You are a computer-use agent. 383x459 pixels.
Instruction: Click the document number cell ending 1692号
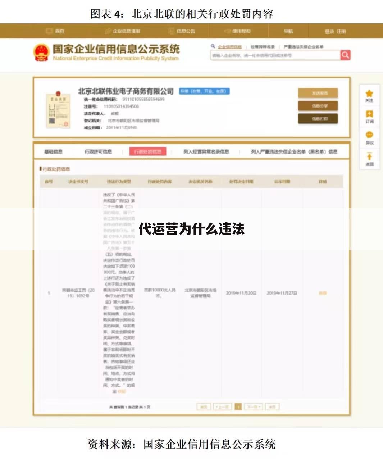point(78,293)
